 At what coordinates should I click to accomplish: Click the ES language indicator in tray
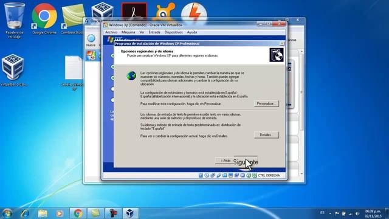322,213
